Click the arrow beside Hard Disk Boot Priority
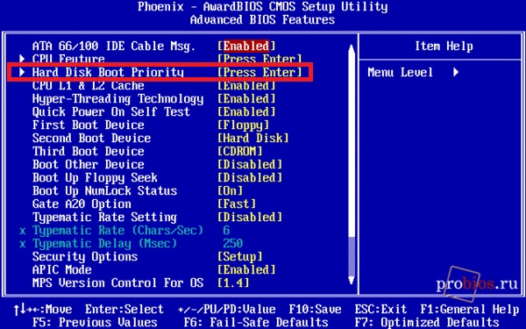 click(x=22, y=72)
